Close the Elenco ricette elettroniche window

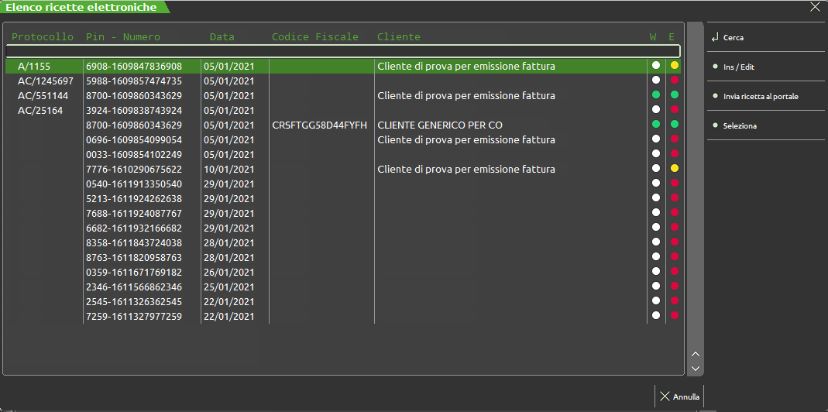point(814,7)
